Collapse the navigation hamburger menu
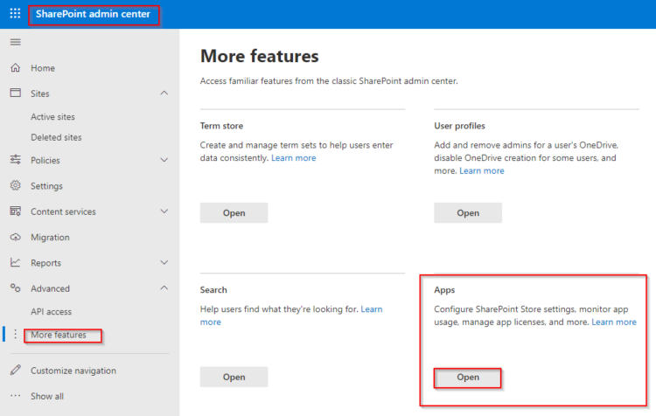 coord(15,42)
